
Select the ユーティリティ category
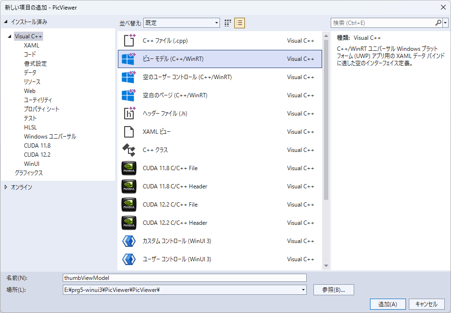point(38,100)
